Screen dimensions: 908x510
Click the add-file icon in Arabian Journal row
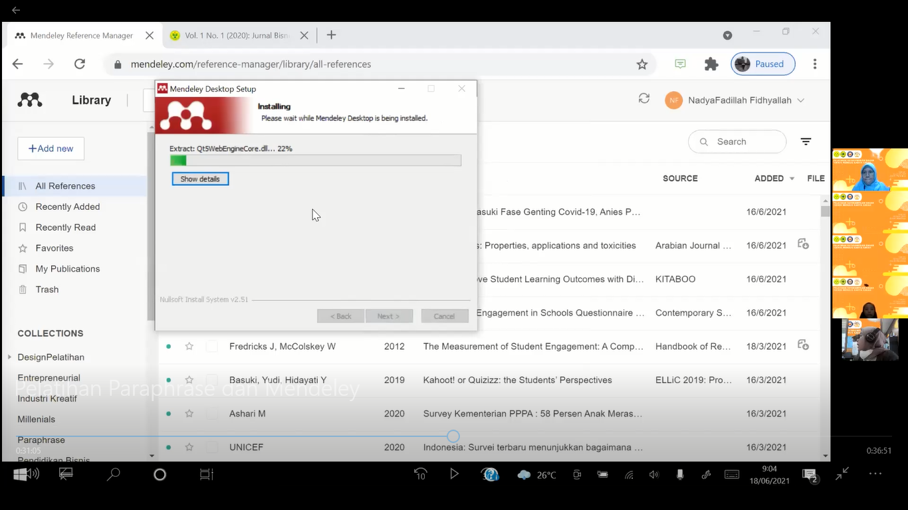click(x=803, y=244)
